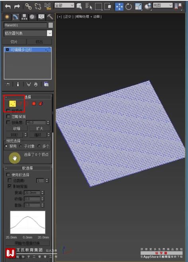This screenshot has width=188, height=262.
Task: Click the Redo arrow in the toolbar
Action: pyautogui.click(x=17, y=6)
